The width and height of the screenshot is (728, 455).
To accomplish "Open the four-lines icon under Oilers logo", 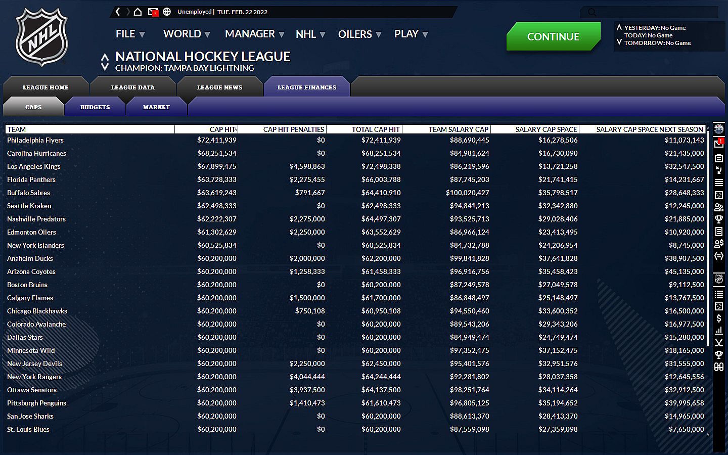I will [718, 183].
